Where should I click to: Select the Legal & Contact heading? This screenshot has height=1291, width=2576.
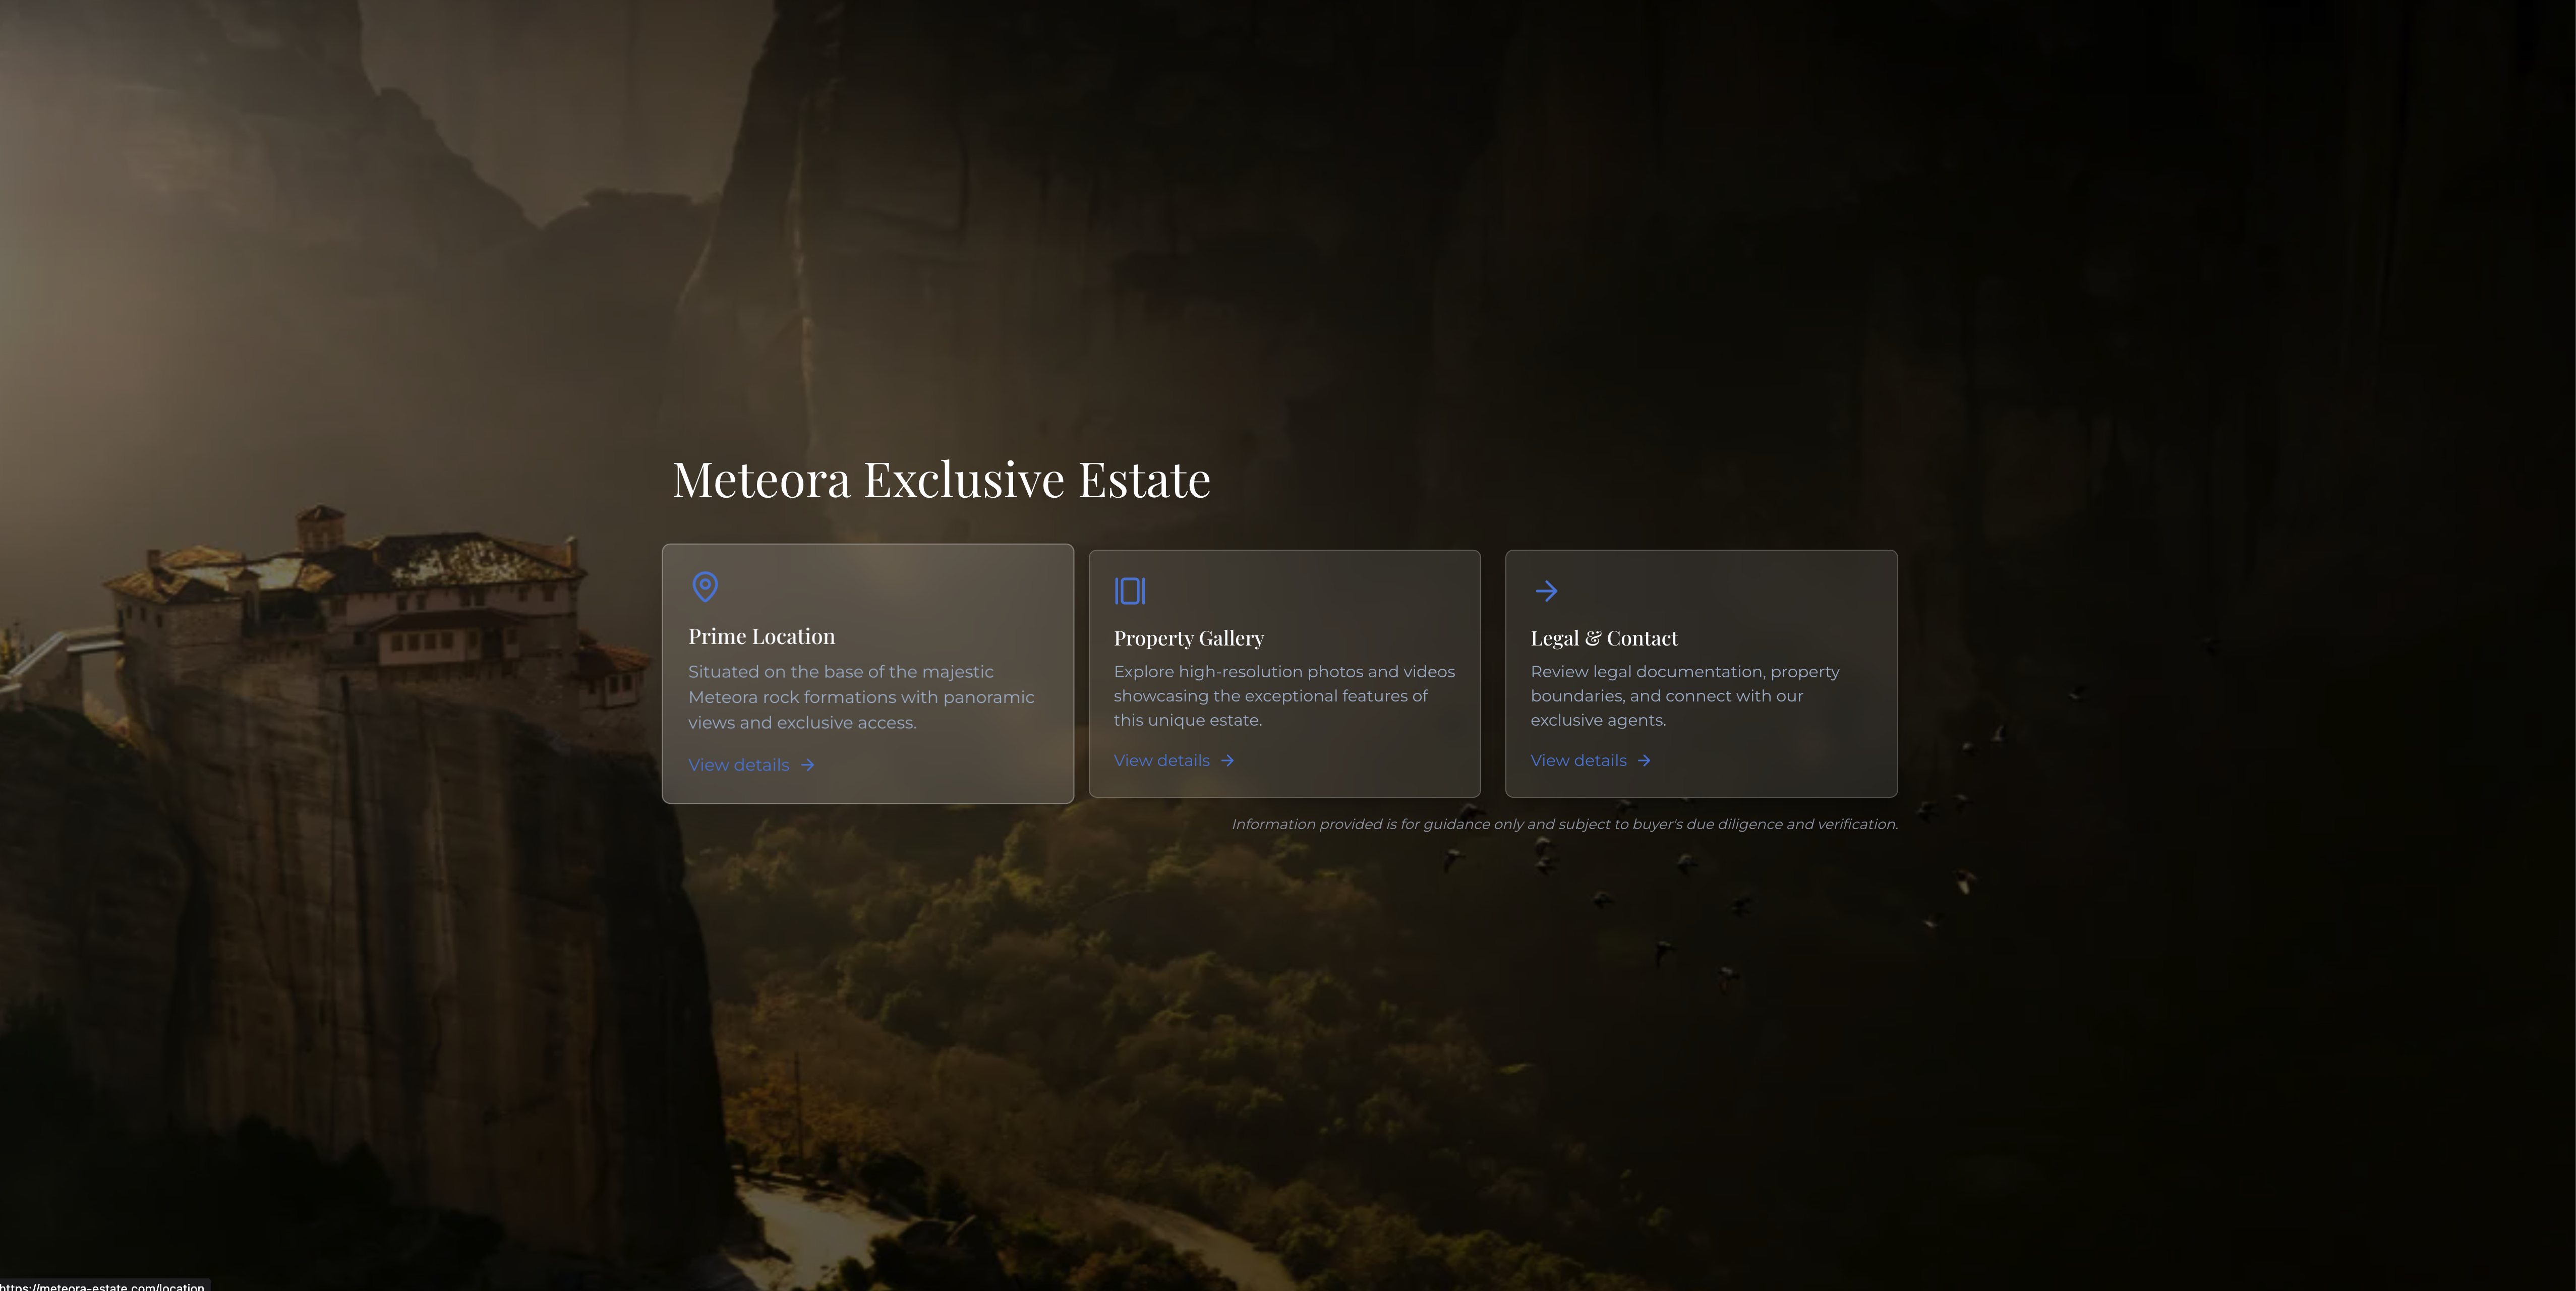point(1604,638)
